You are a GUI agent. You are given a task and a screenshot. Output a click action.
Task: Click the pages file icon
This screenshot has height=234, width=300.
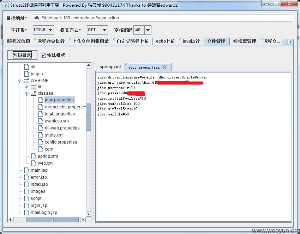tap(26, 74)
